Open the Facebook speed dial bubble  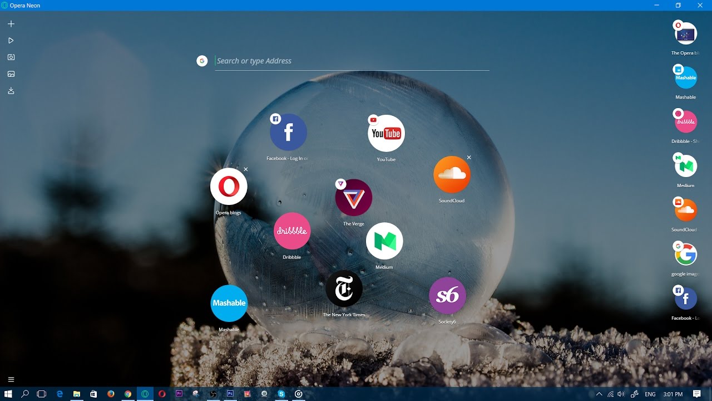click(x=288, y=133)
